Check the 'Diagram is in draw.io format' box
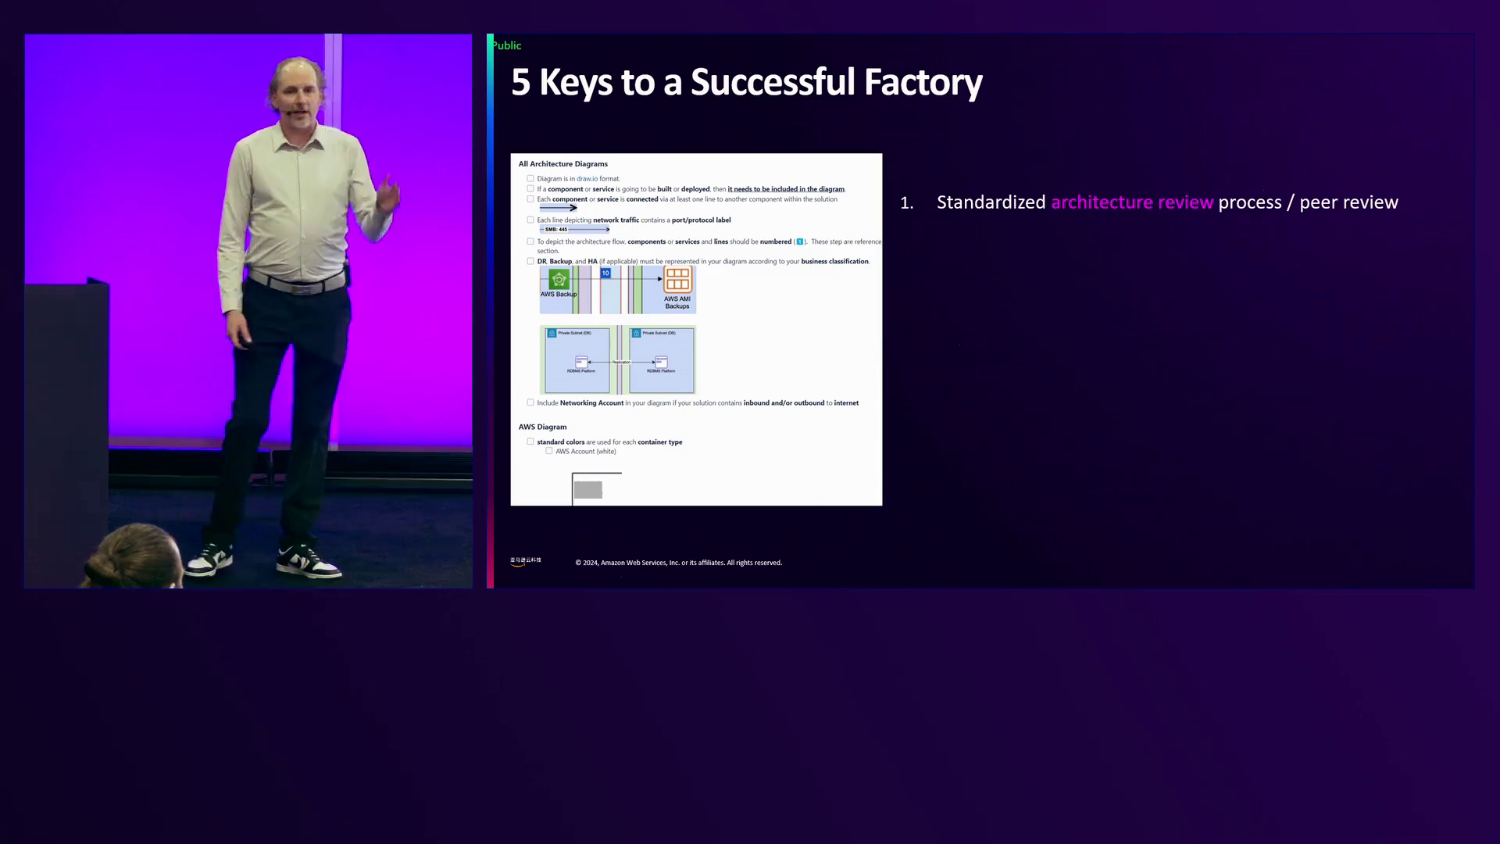1500x844 pixels. pos(530,179)
